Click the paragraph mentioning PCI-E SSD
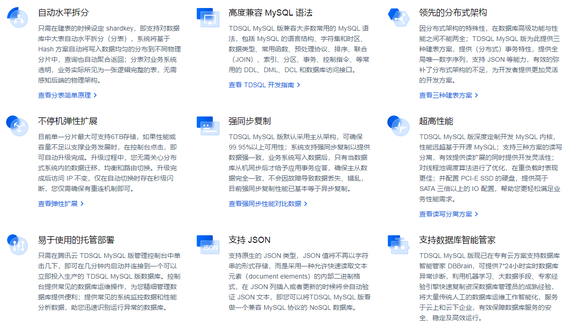This screenshot has height=331, width=569. pos(491,168)
